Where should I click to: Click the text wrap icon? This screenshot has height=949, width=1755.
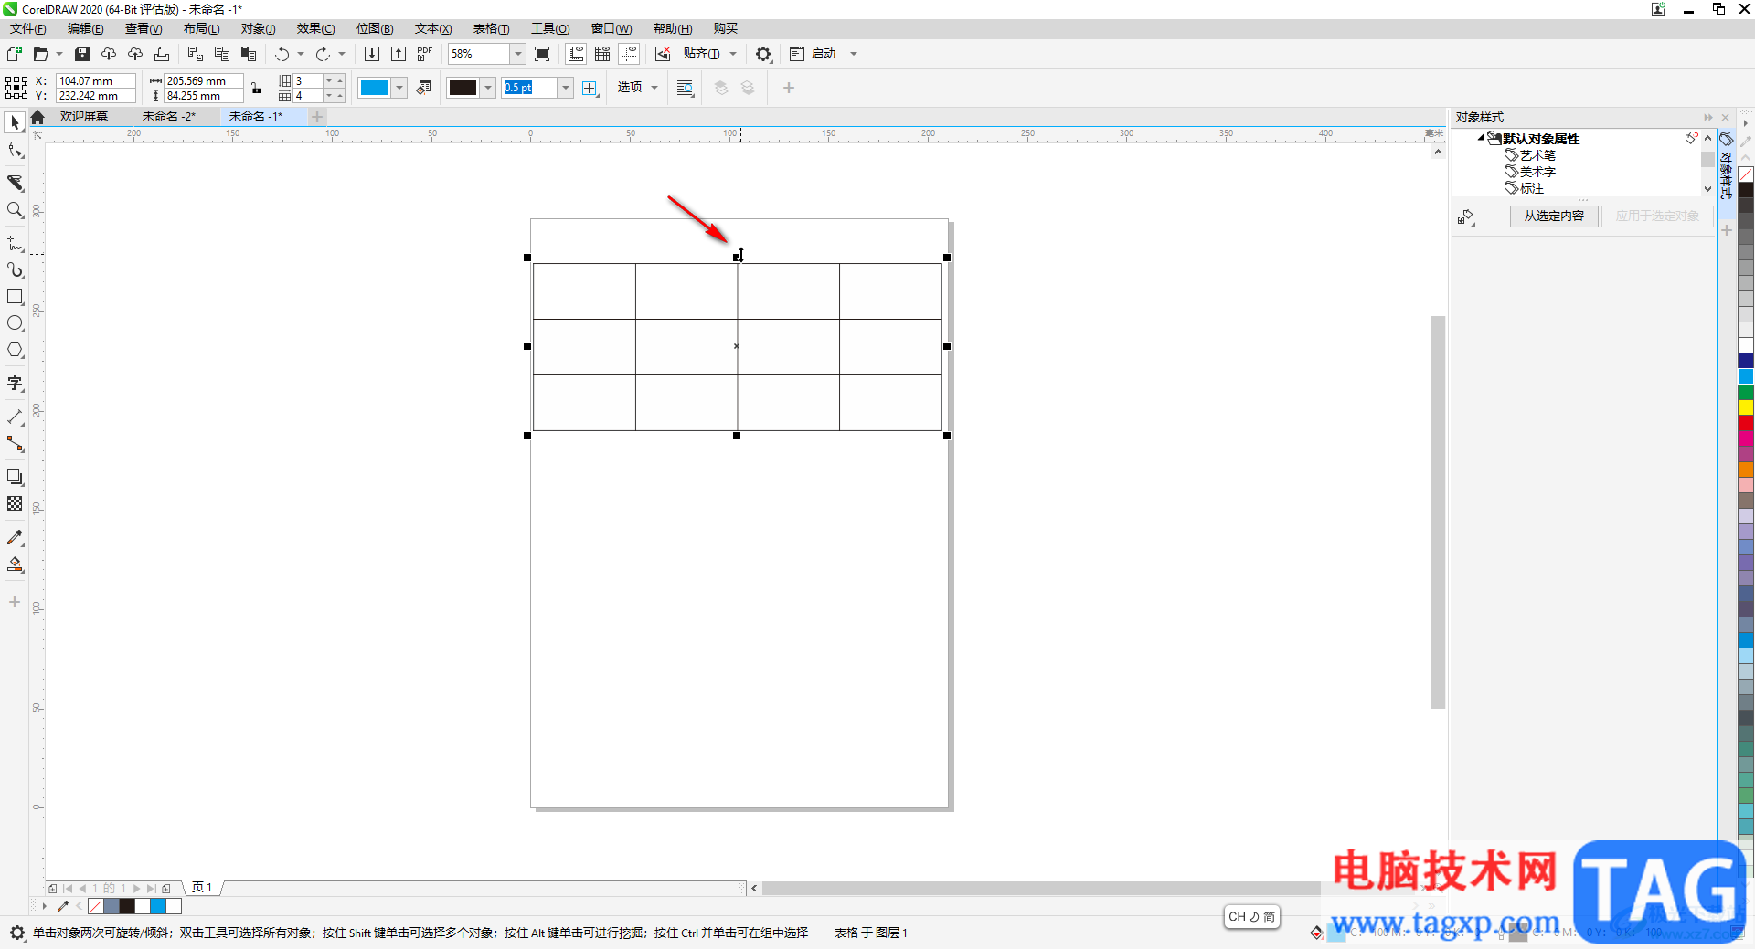pos(685,88)
